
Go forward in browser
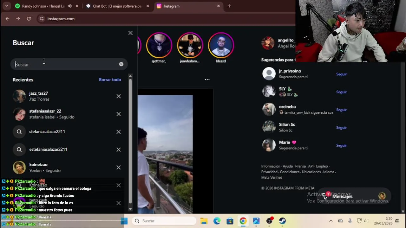coord(18,19)
